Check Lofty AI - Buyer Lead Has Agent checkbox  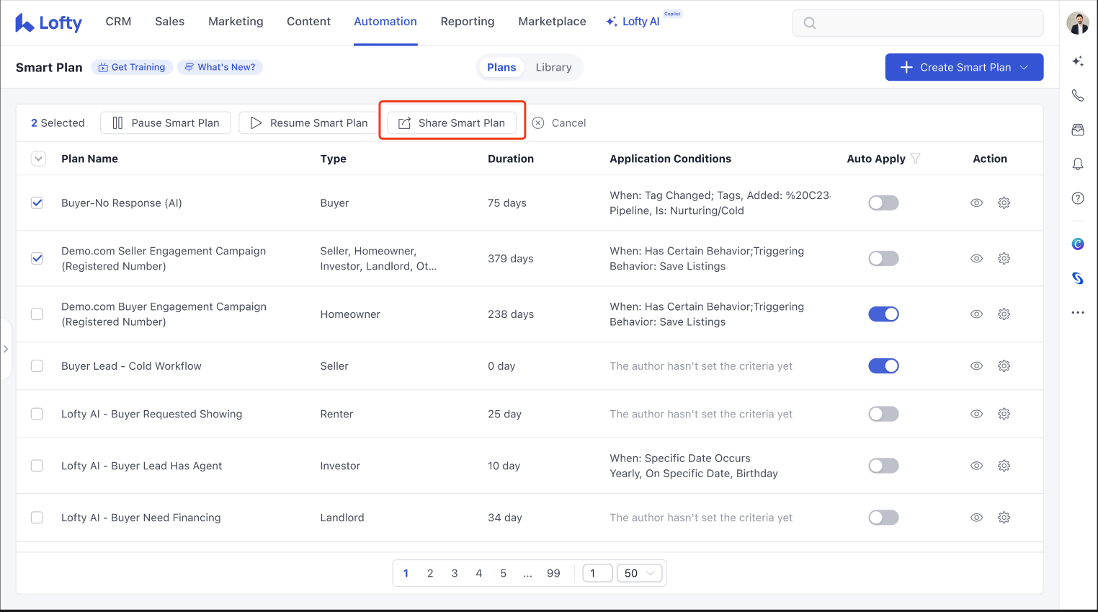coord(37,466)
